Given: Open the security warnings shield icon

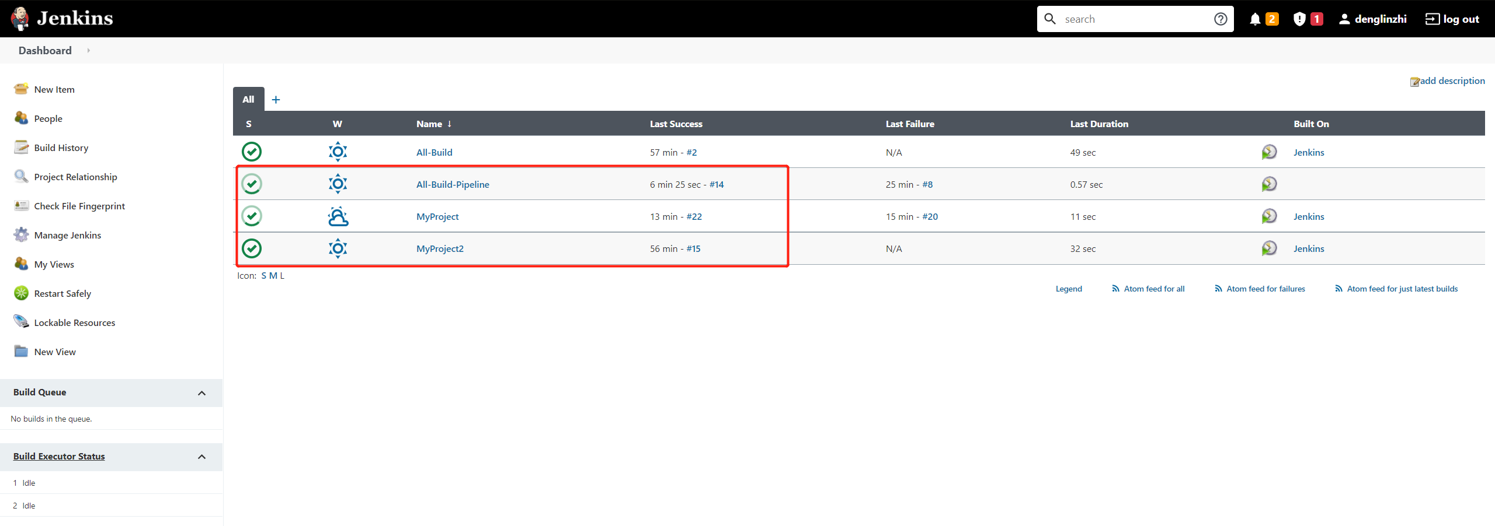Looking at the screenshot, I should 1299,19.
